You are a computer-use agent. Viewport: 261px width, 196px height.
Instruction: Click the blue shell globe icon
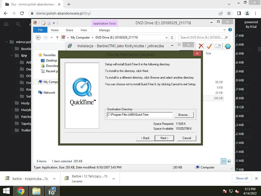click(228, 46)
